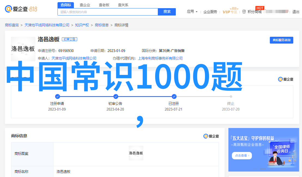Viewport: 302px width, 177px height.
Task: Click the 退出 logout link
Action: pos(296,12)
